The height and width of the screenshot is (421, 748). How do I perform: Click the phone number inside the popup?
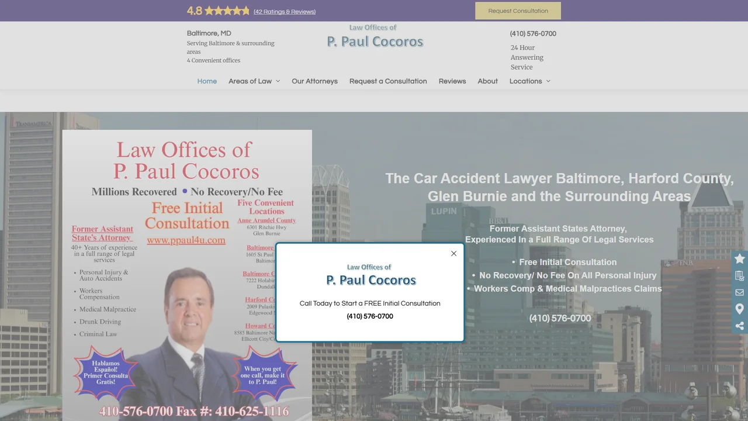click(370, 316)
